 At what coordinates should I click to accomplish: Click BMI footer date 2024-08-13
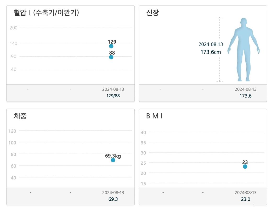tap(246, 193)
